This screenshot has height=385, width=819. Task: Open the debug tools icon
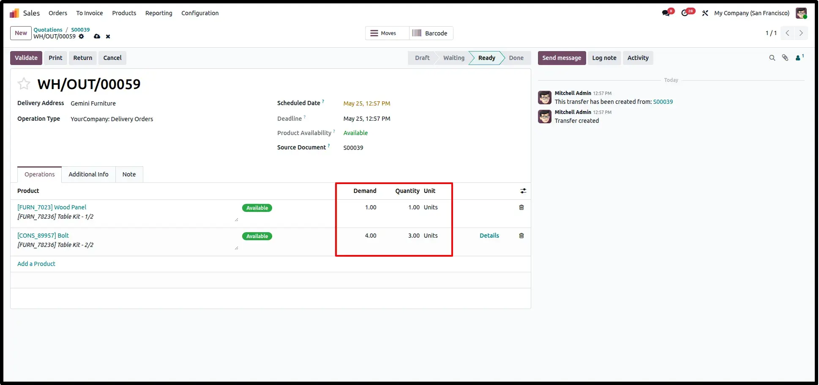coord(705,13)
